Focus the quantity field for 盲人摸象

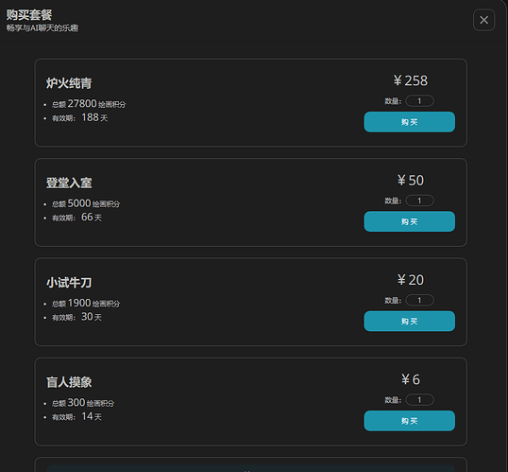(x=419, y=400)
